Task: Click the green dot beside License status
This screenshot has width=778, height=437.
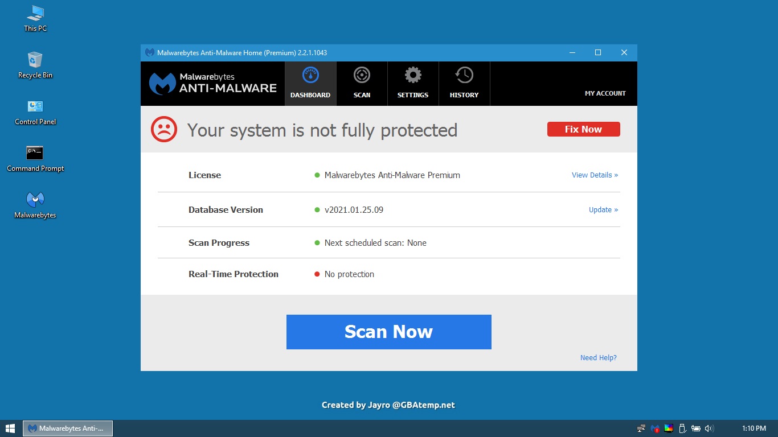Action: pos(317,175)
